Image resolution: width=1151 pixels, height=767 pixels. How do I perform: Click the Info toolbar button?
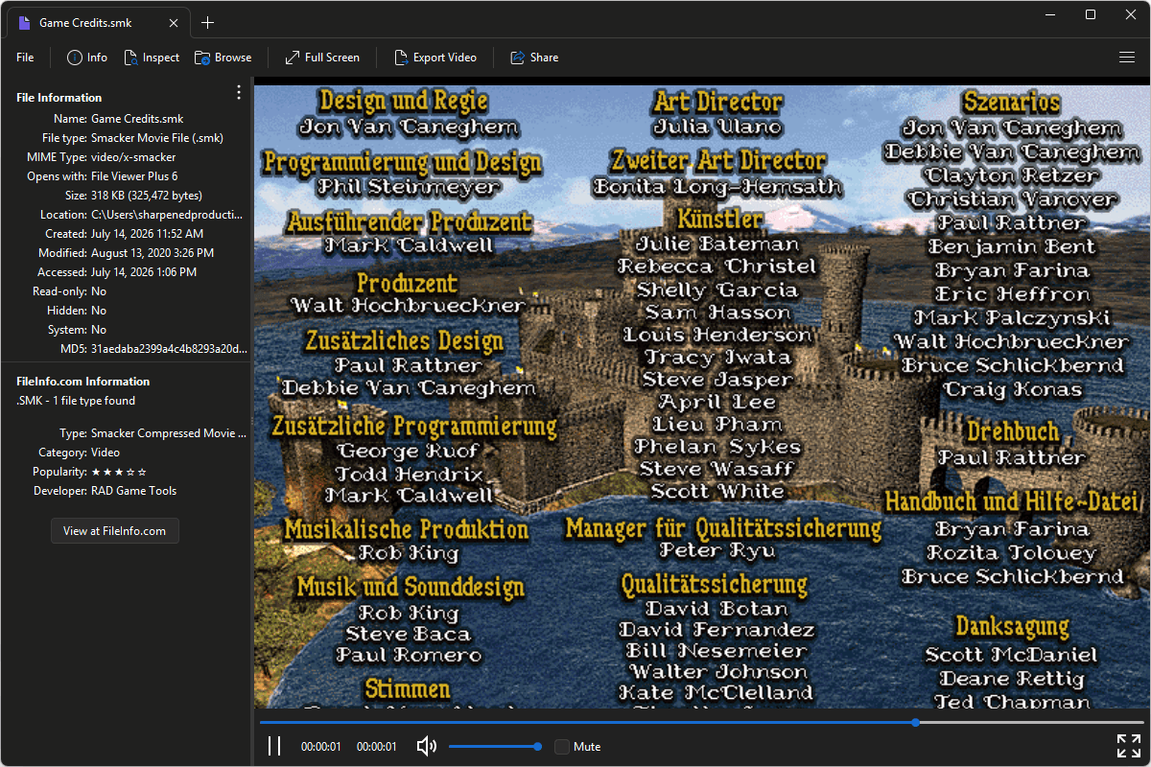point(87,58)
